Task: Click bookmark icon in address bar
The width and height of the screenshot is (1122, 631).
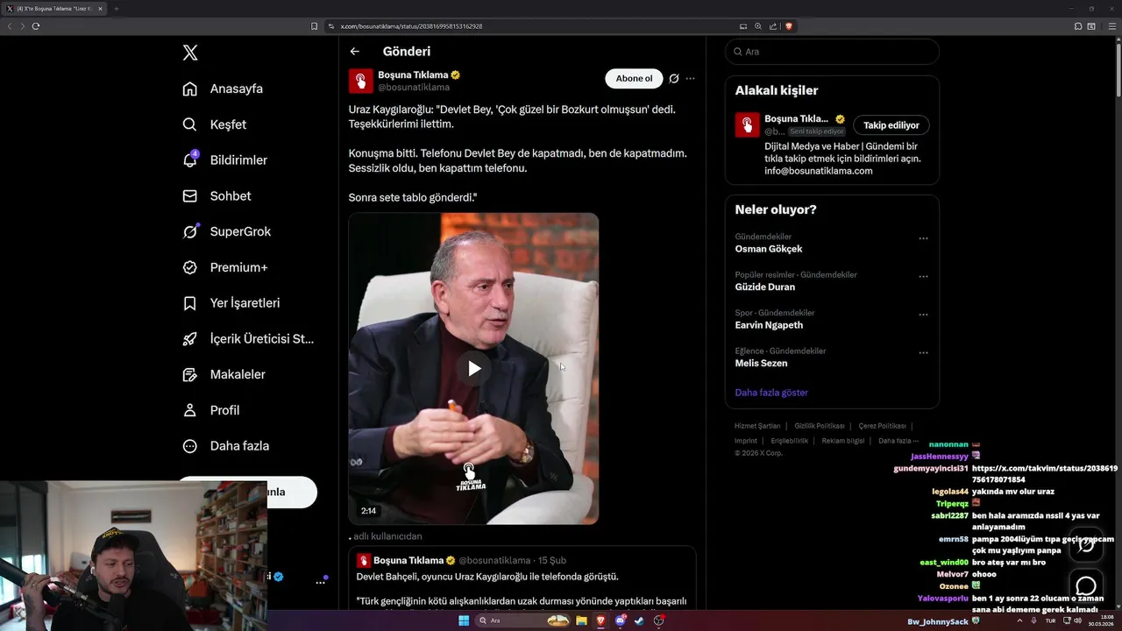Action: (x=315, y=26)
